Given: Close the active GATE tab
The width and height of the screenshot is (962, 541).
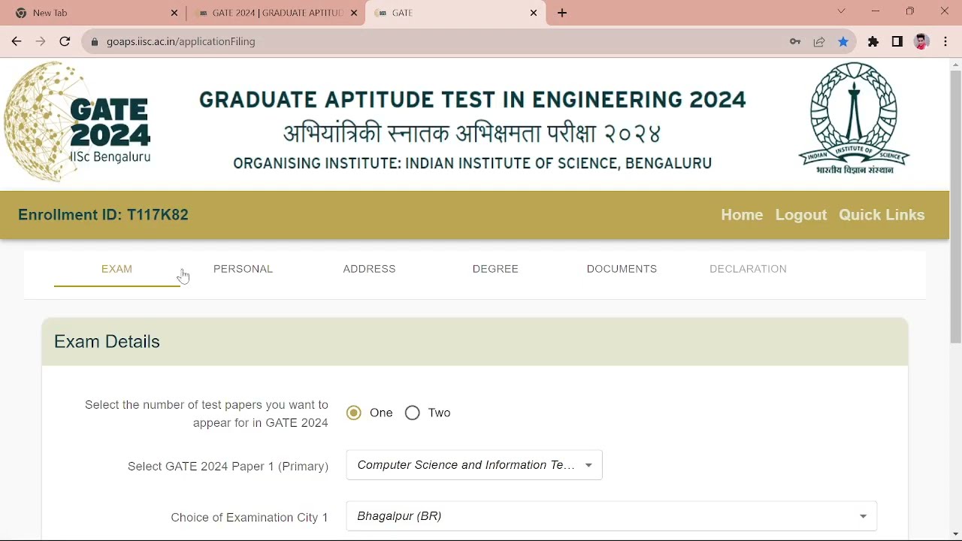Looking at the screenshot, I should click(x=534, y=13).
